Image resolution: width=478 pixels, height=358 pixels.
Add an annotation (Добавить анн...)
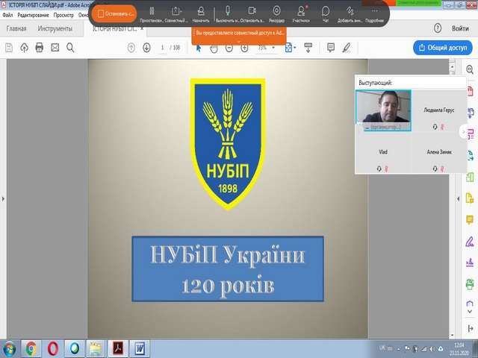coord(350,14)
